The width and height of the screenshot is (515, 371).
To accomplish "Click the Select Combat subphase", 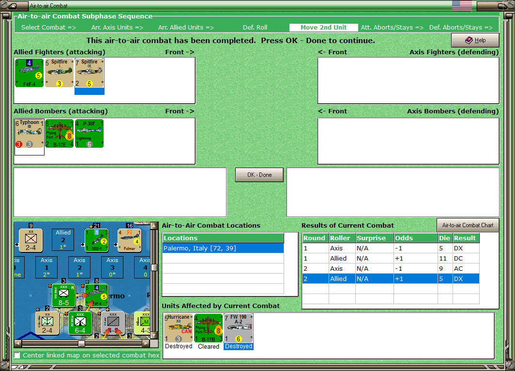I will coord(48,28).
